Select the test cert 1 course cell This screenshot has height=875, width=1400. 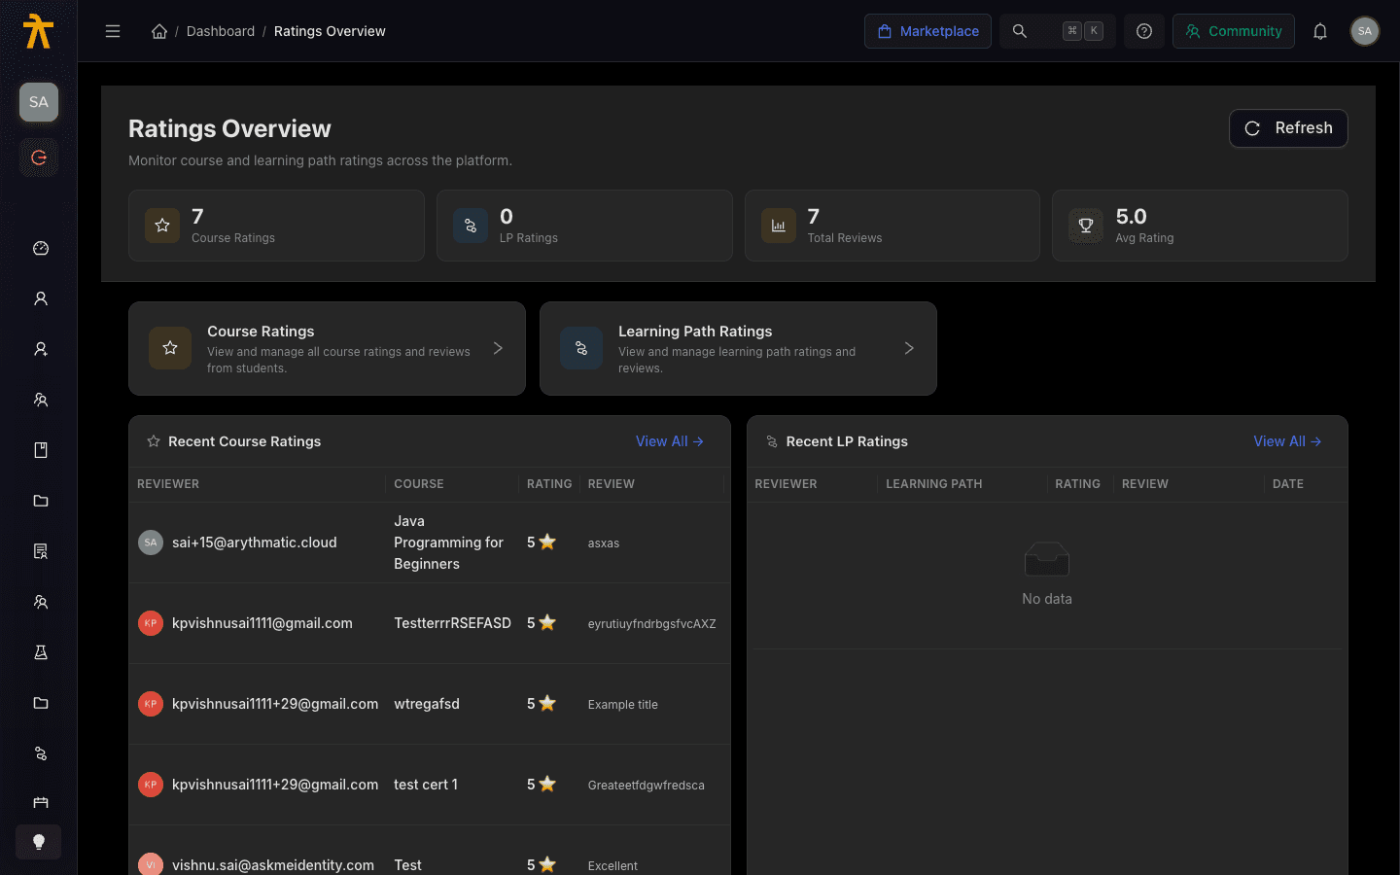(426, 785)
